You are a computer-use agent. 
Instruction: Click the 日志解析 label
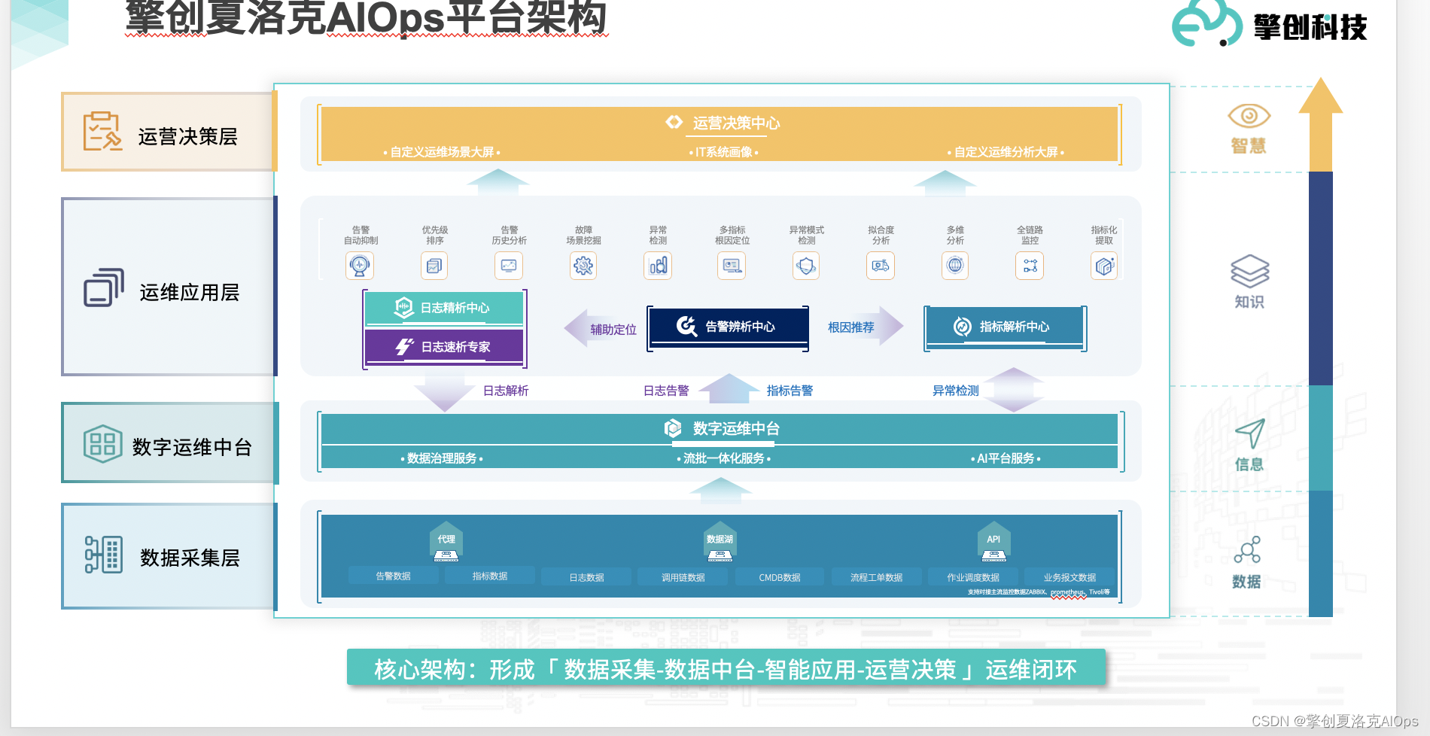[506, 391]
